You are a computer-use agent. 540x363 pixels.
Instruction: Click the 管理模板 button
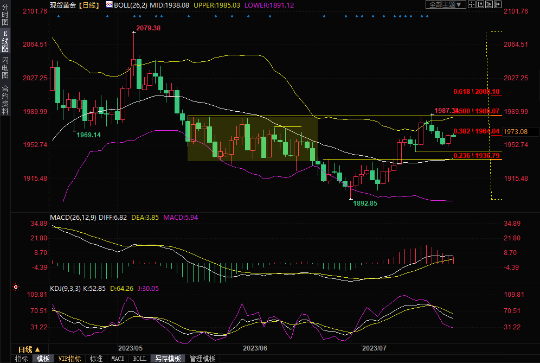[x=202, y=359]
